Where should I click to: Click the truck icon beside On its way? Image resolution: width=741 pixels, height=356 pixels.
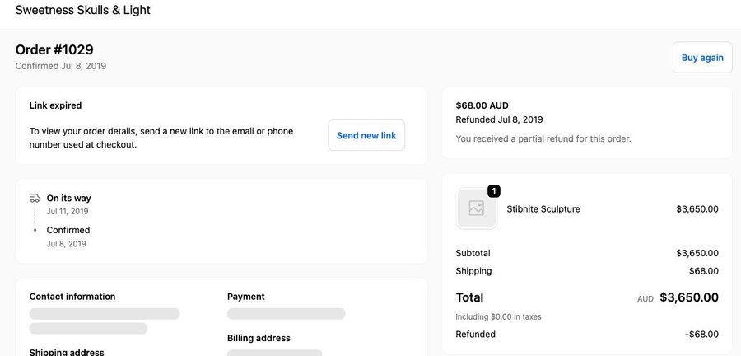click(x=35, y=199)
